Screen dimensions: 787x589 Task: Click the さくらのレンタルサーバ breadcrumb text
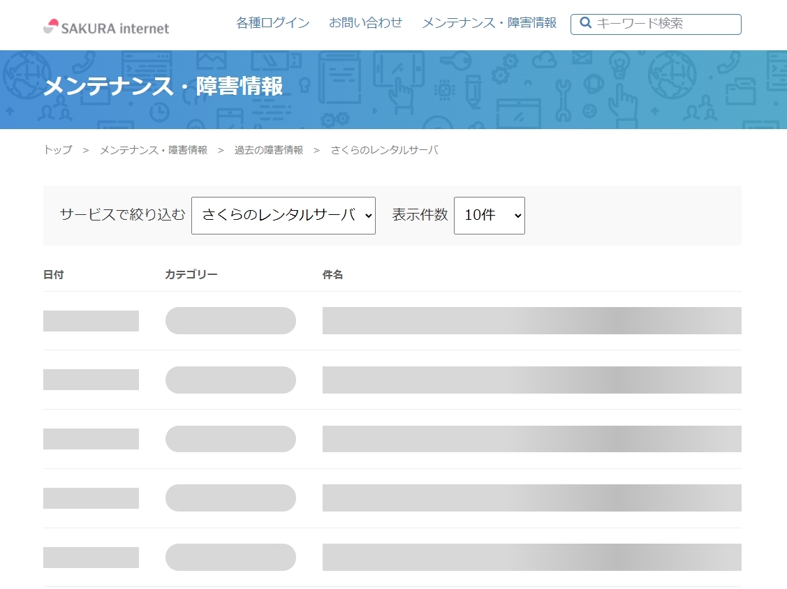point(385,150)
